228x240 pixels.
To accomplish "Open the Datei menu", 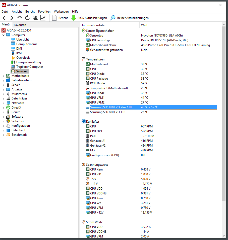I will (5, 12).
